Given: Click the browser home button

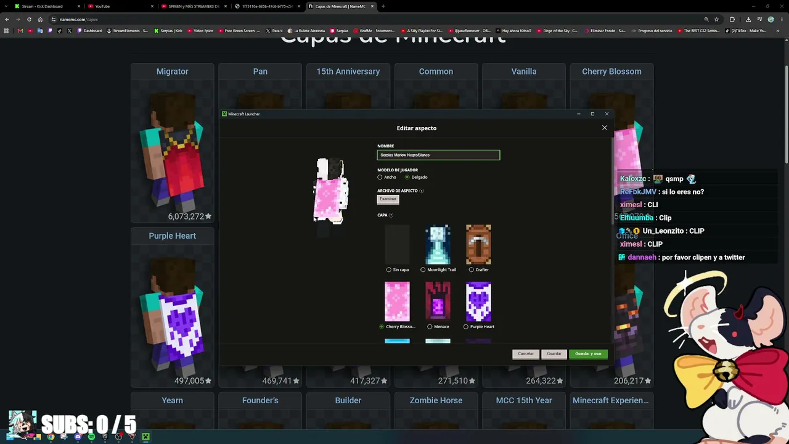Looking at the screenshot, I should tap(40, 19).
